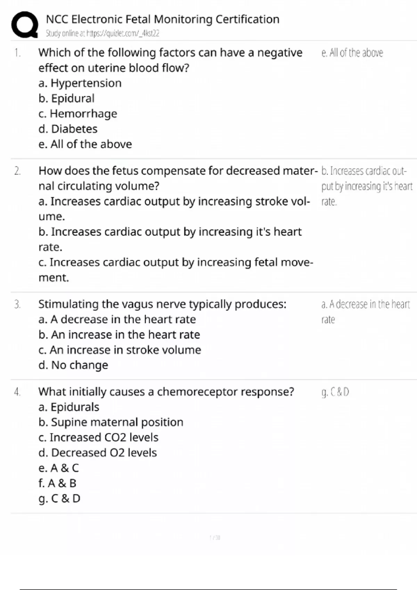Click the NCC Electronic Fetal Monitoring Certification title
This screenshot has height=590, width=417.
[x=163, y=19]
